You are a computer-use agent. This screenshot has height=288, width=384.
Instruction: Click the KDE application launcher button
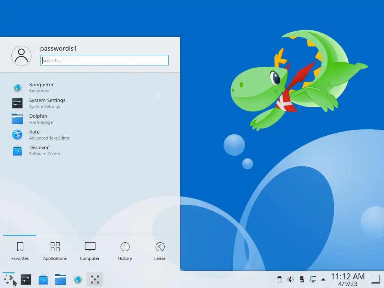click(x=9, y=279)
